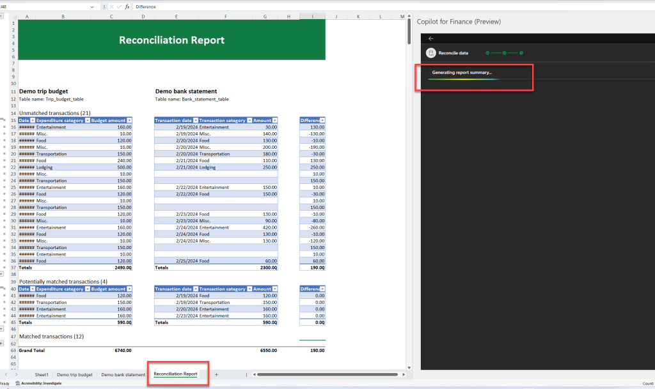Open Transaction category filter in unmatched table
Image resolution: width=655 pixels, height=389 pixels.
click(x=249, y=120)
